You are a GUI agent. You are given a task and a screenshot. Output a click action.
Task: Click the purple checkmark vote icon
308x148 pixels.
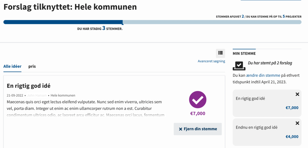[x=197, y=100]
